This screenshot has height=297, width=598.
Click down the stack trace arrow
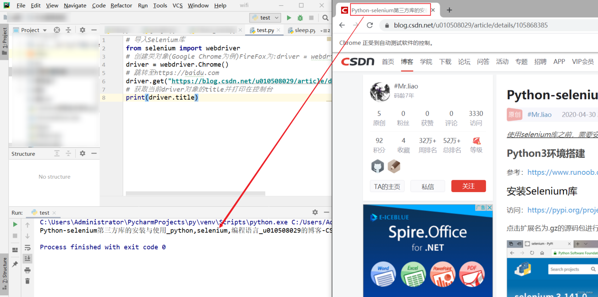27,236
